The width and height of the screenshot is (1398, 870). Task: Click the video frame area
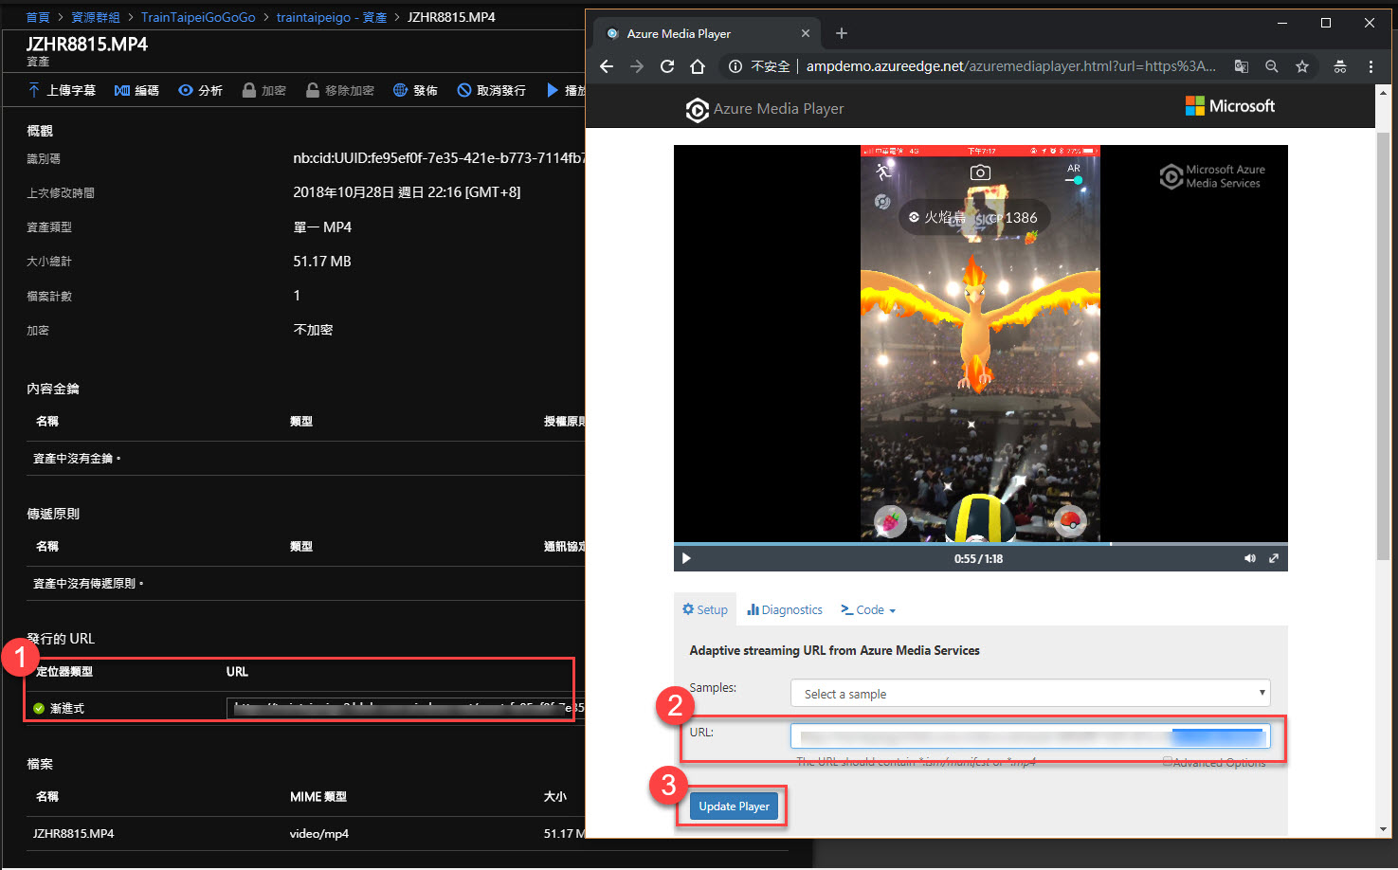(980, 343)
